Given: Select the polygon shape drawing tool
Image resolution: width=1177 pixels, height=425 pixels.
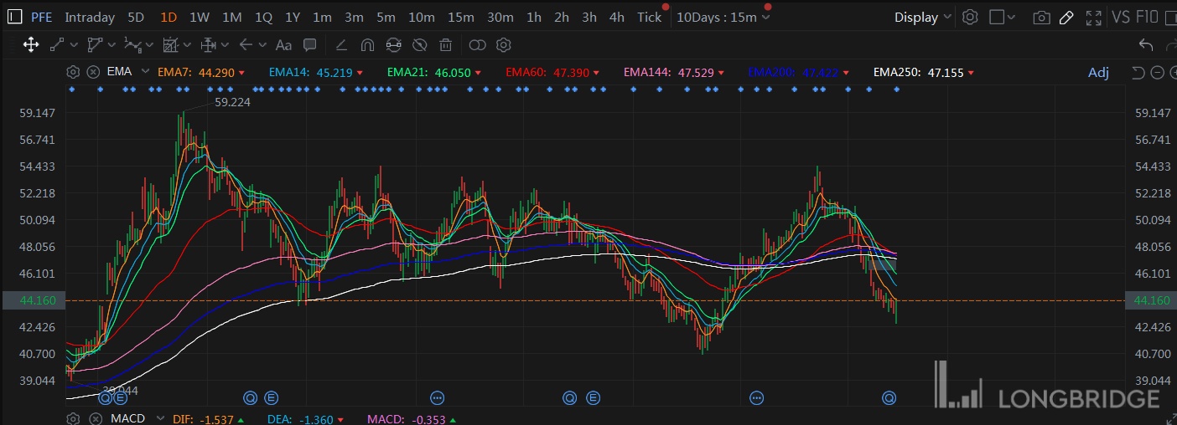Looking at the screenshot, I should 95,45.
